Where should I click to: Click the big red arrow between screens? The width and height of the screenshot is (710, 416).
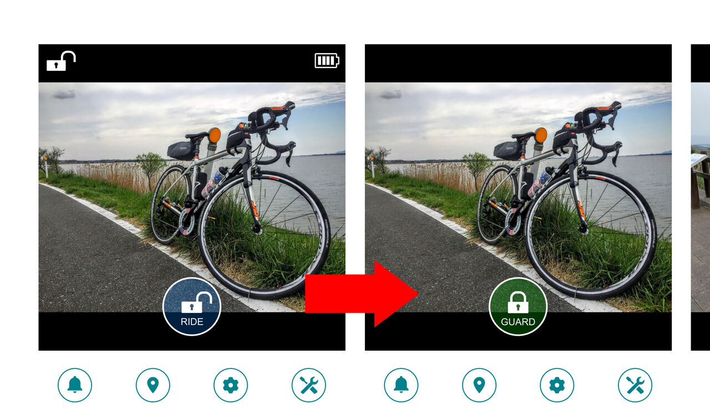[x=362, y=294]
